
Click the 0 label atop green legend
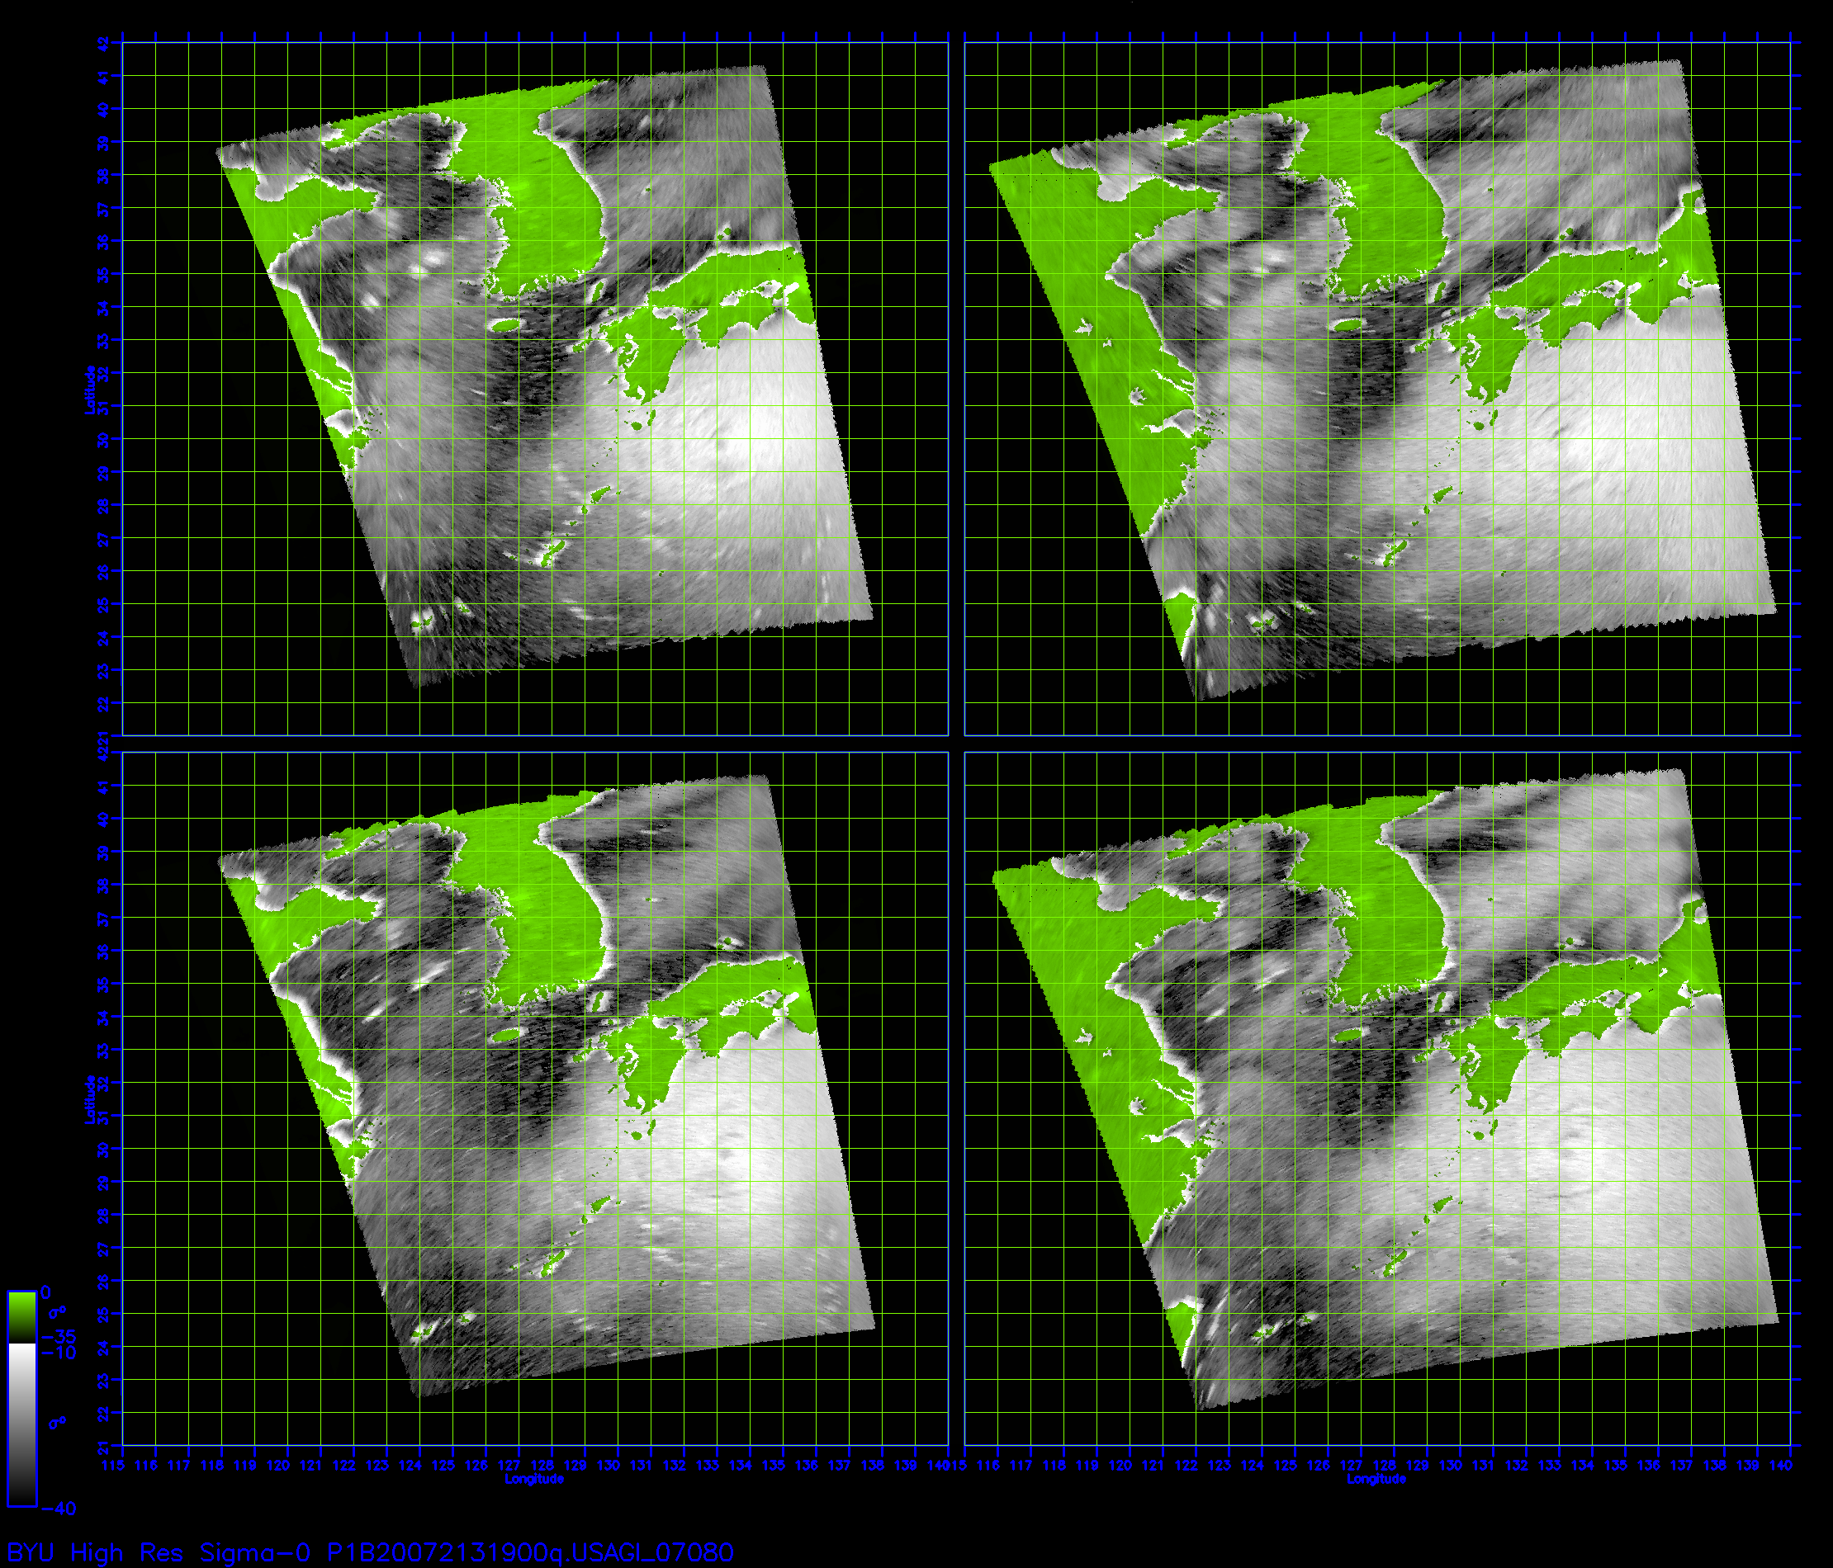46,1293
